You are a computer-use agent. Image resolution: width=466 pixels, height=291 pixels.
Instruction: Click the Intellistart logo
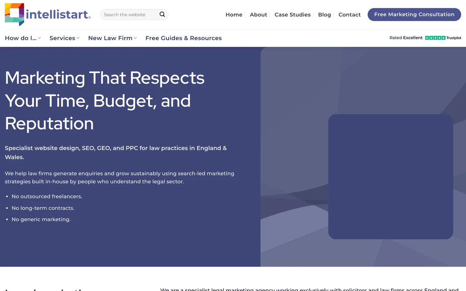[x=48, y=15]
